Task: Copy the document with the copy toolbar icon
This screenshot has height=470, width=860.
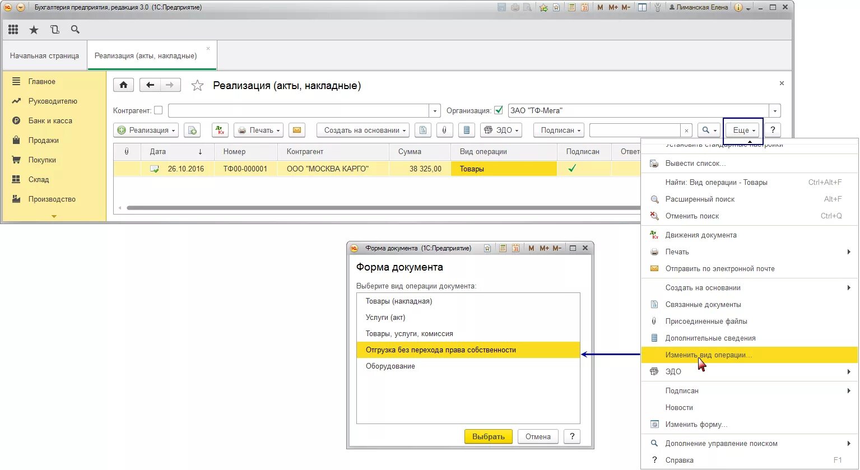Action: pos(192,130)
